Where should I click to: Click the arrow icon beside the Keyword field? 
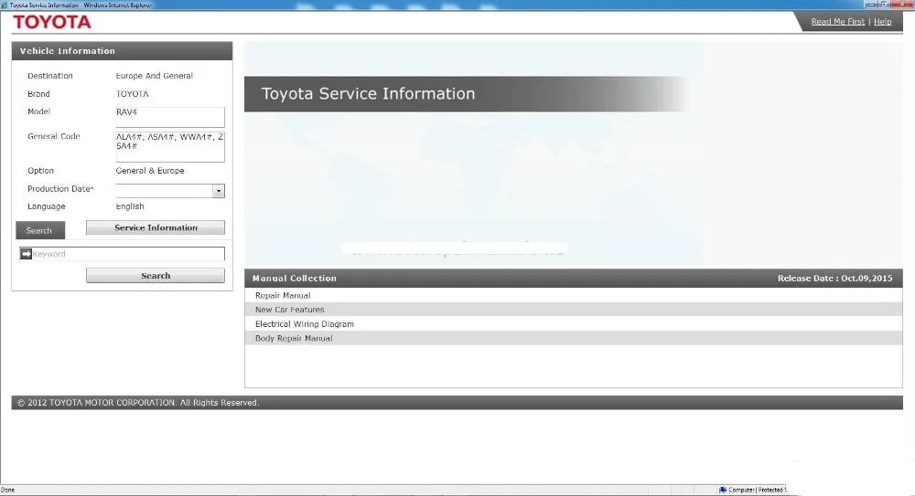(x=27, y=254)
